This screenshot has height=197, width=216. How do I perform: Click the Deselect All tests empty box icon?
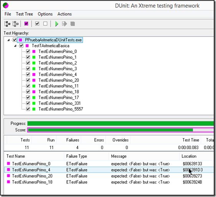[x=45, y=24]
